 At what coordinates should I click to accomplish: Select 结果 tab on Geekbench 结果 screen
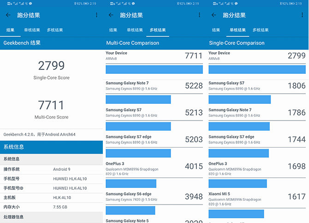[x=10, y=30]
